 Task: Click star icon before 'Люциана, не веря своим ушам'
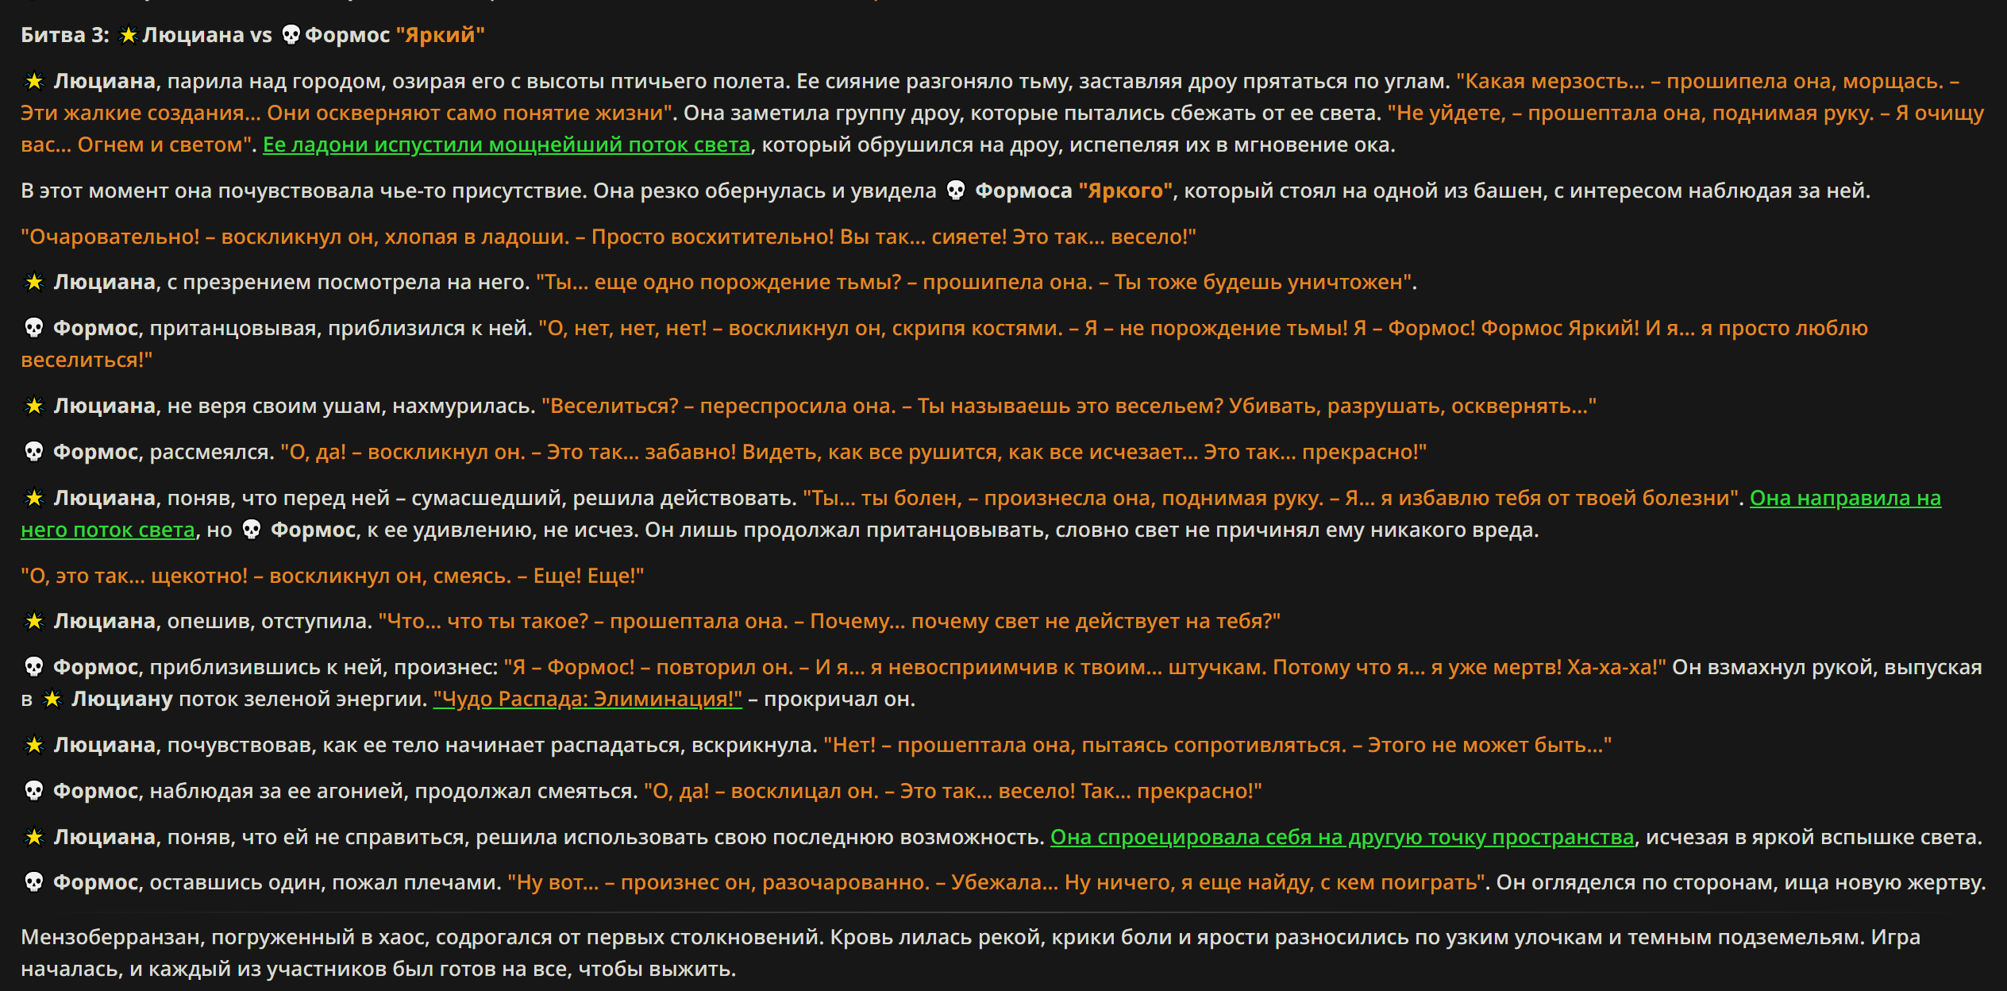point(34,406)
